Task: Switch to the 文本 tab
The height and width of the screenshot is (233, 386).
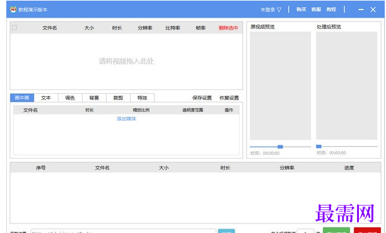Action: pos(46,98)
